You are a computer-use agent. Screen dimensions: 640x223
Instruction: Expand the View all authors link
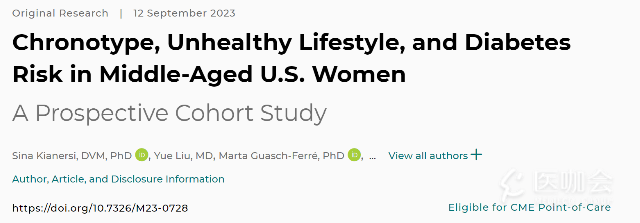click(x=428, y=156)
